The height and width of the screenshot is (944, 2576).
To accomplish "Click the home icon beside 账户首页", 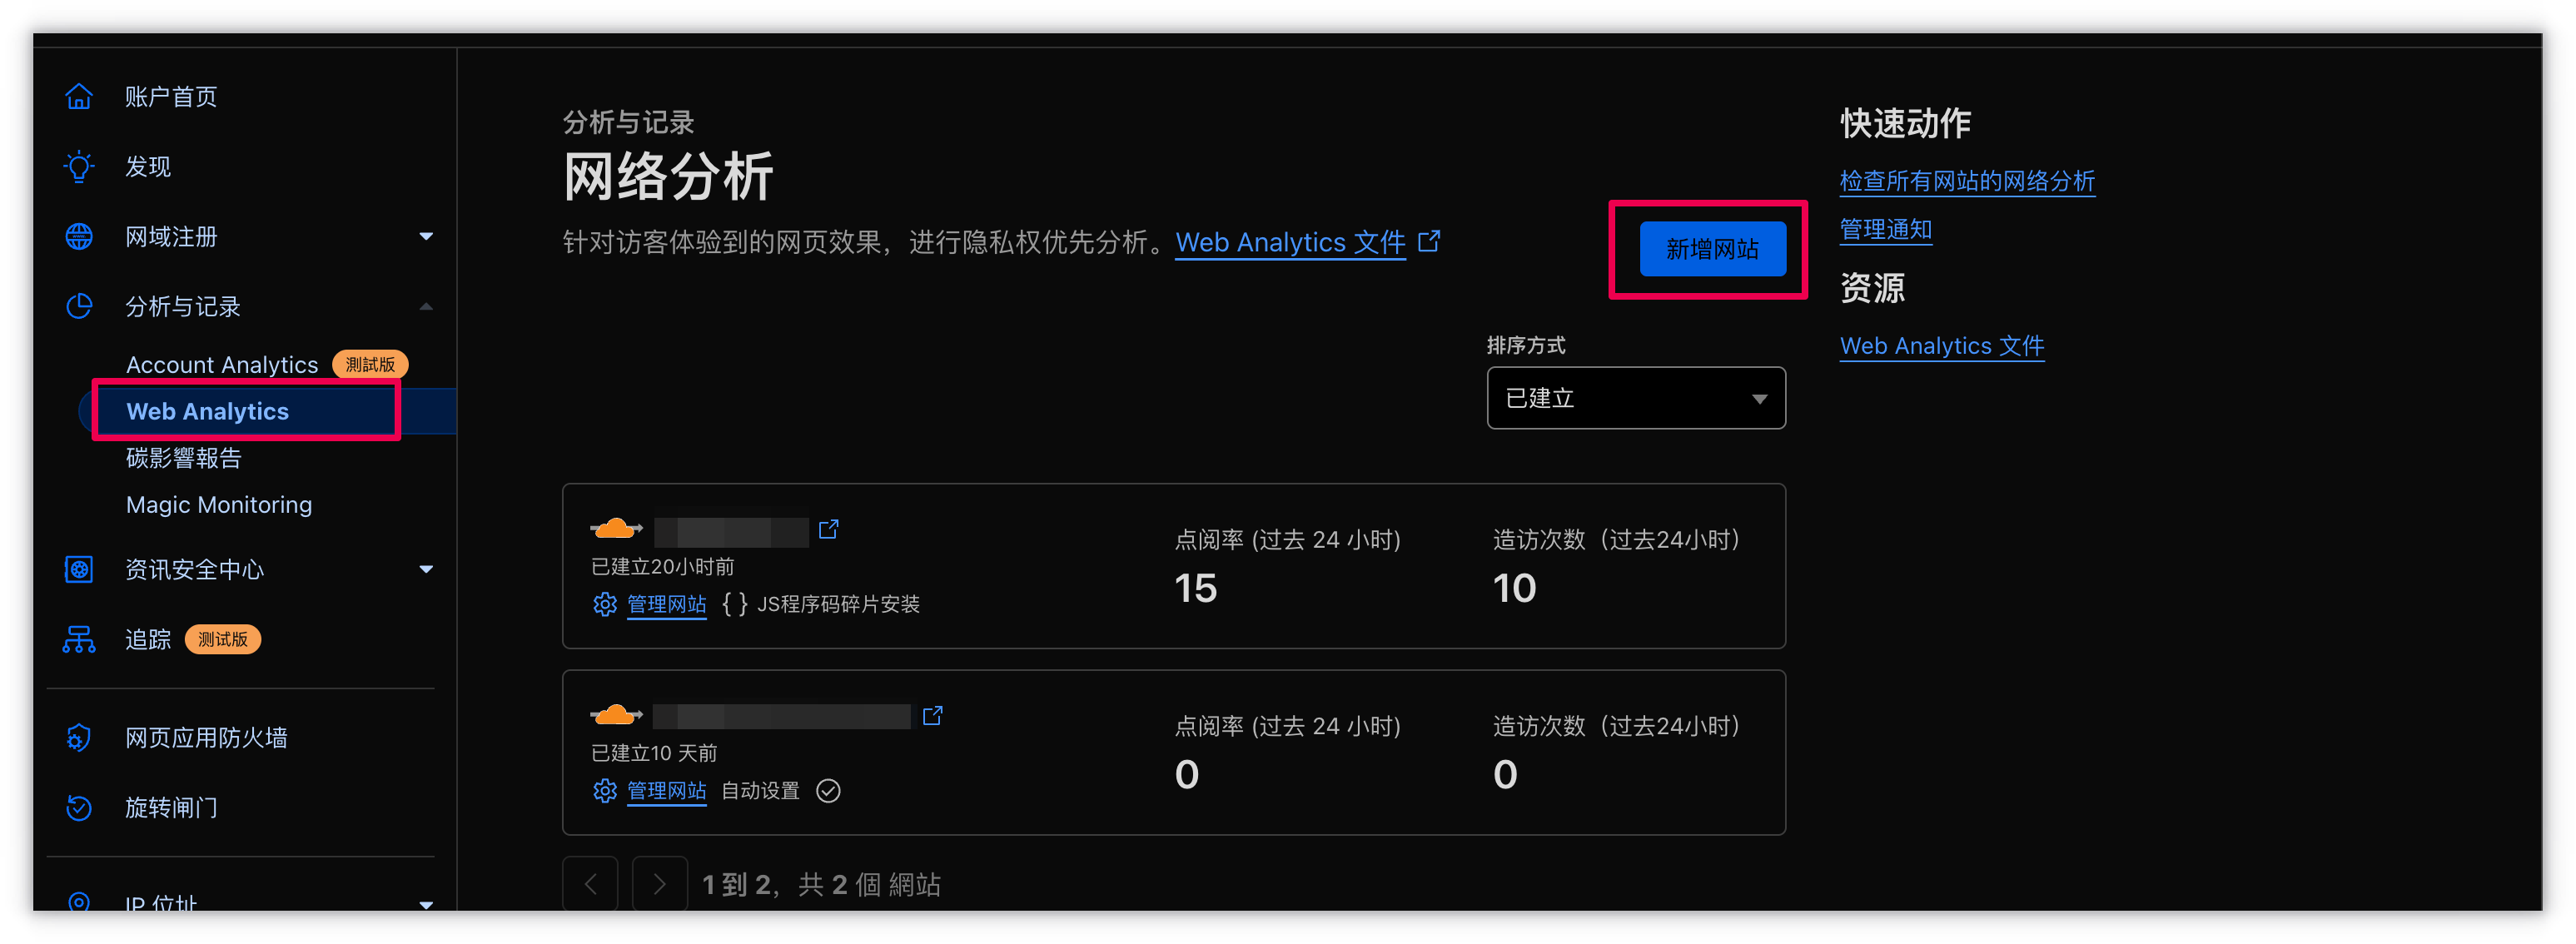I will tap(79, 97).
